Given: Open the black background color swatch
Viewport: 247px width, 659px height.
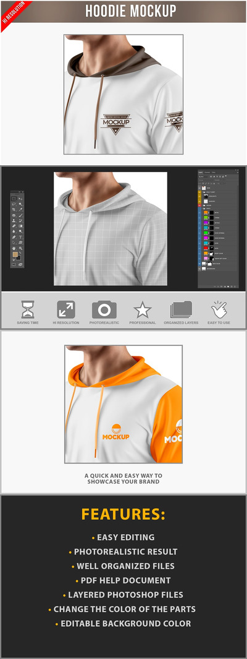Looking at the screenshot, I should 19,258.
